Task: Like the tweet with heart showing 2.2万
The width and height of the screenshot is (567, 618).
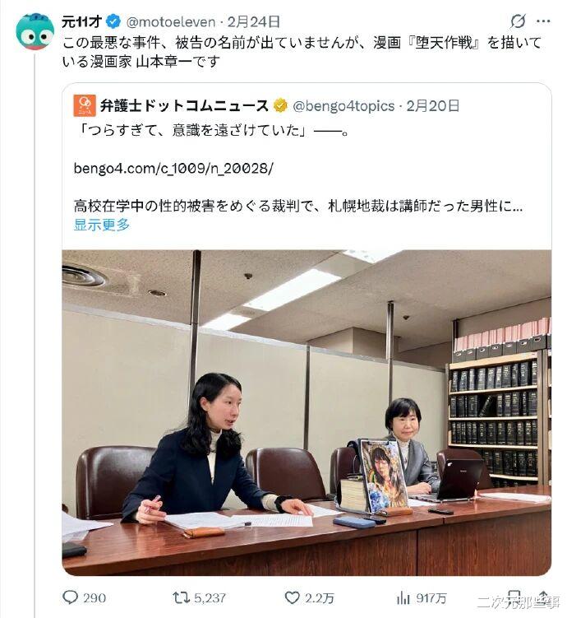Action: (x=309, y=597)
